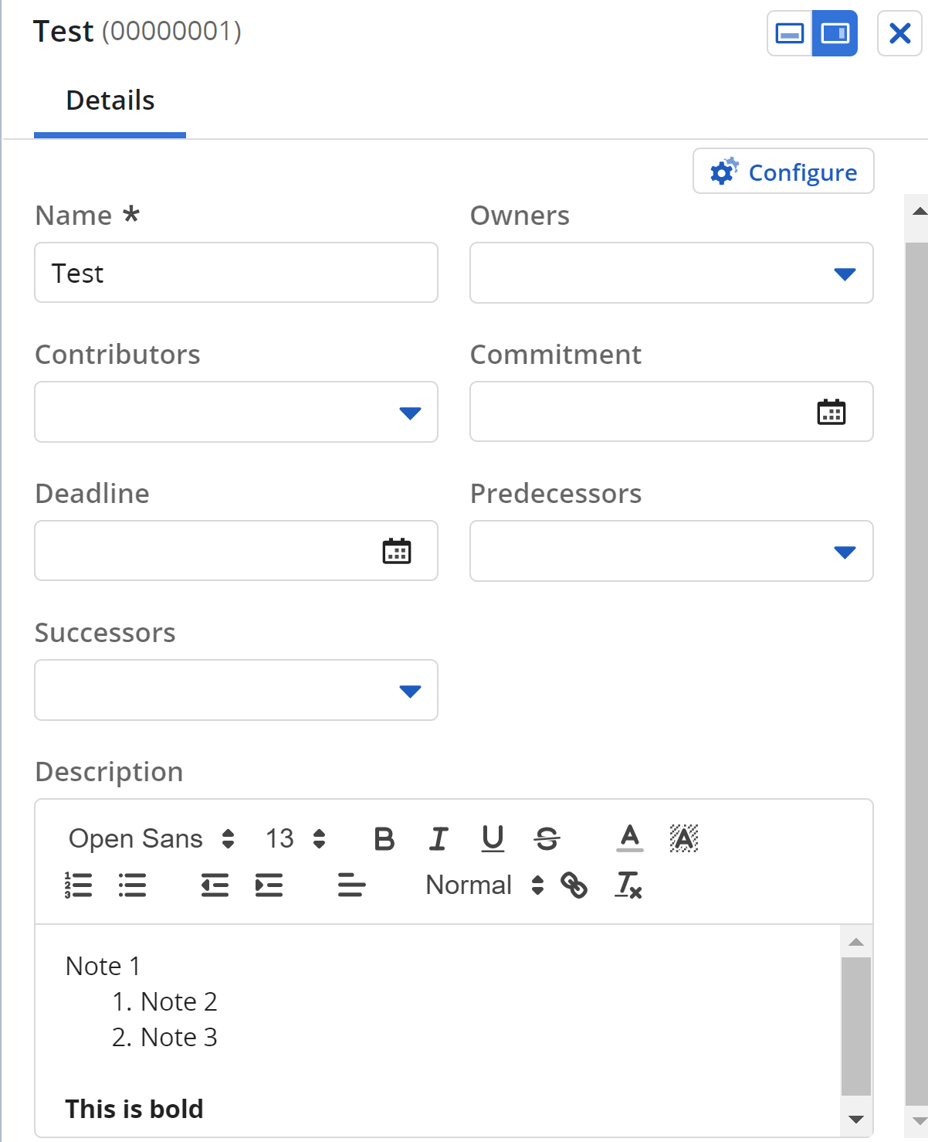This screenshot has height=1142, width=928.
Task: Apply italic formatting in description toolbar
Action: (439, 838)
